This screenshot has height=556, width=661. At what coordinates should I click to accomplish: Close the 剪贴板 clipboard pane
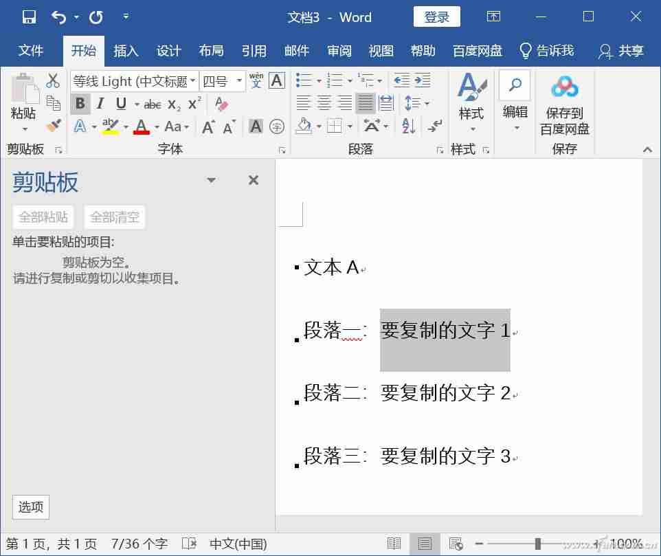pyautogui.click(x=254, y=181)
